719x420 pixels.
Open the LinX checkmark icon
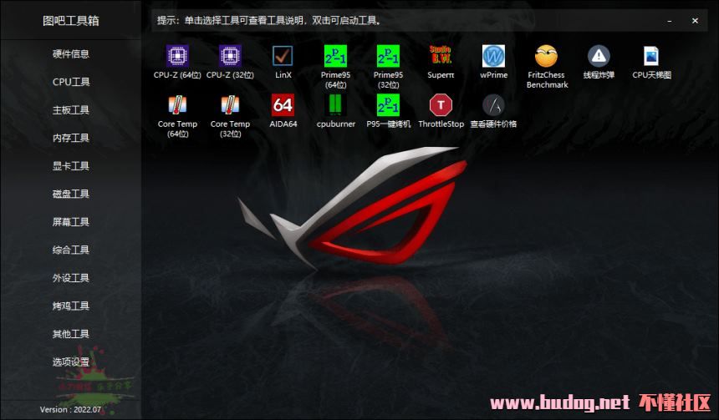pyautogui.click(x=283, y=56)
